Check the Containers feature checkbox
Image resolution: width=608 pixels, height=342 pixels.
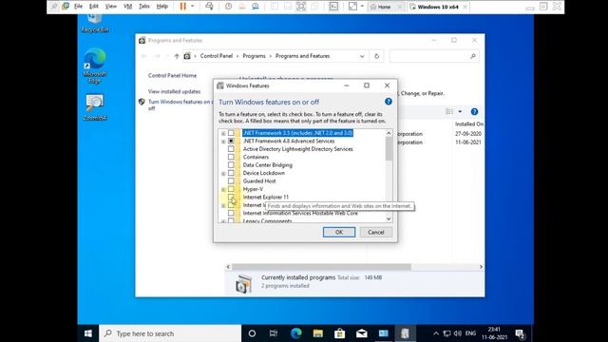pyautogui.click(x=231, y=157)
